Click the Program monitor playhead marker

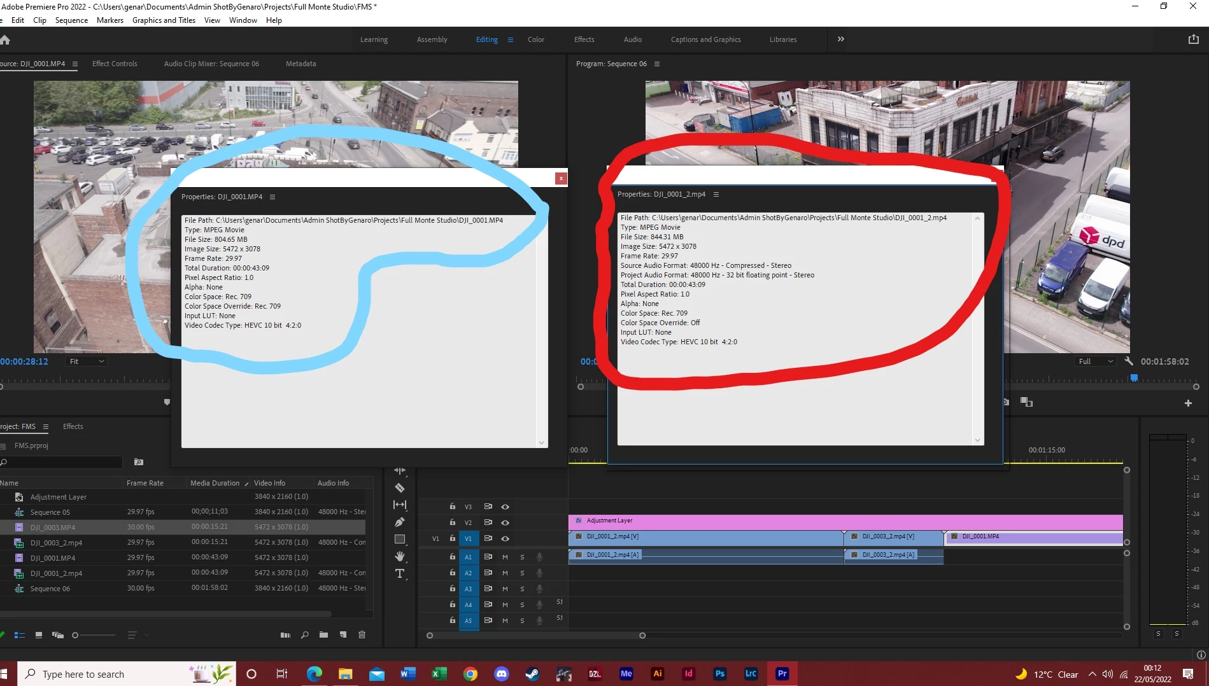[1134, 378]
